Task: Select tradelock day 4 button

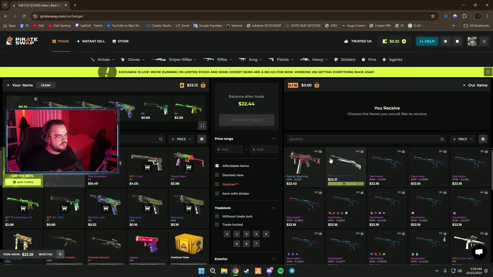Action: 266,234
